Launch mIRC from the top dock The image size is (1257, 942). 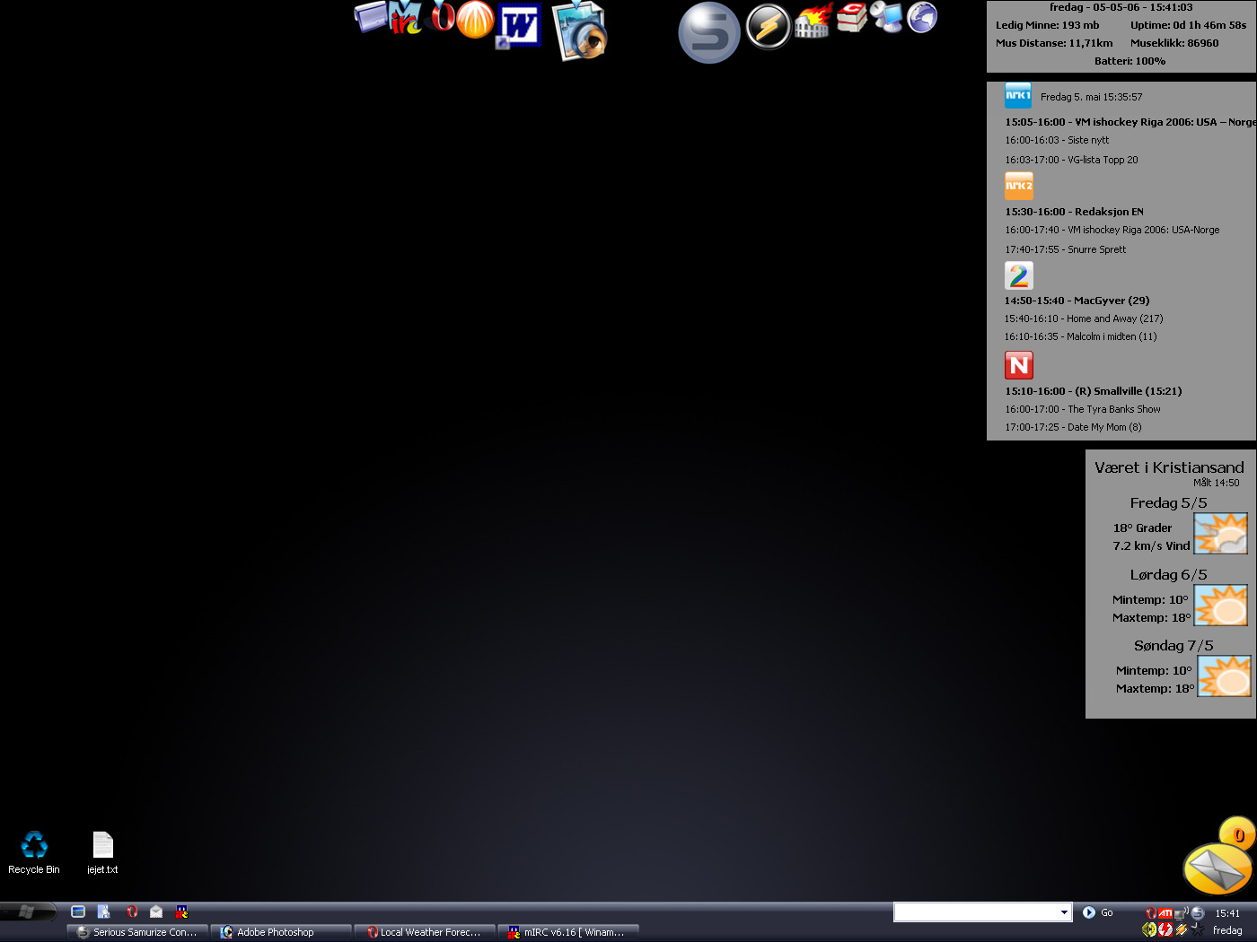(x=406, y=18)
